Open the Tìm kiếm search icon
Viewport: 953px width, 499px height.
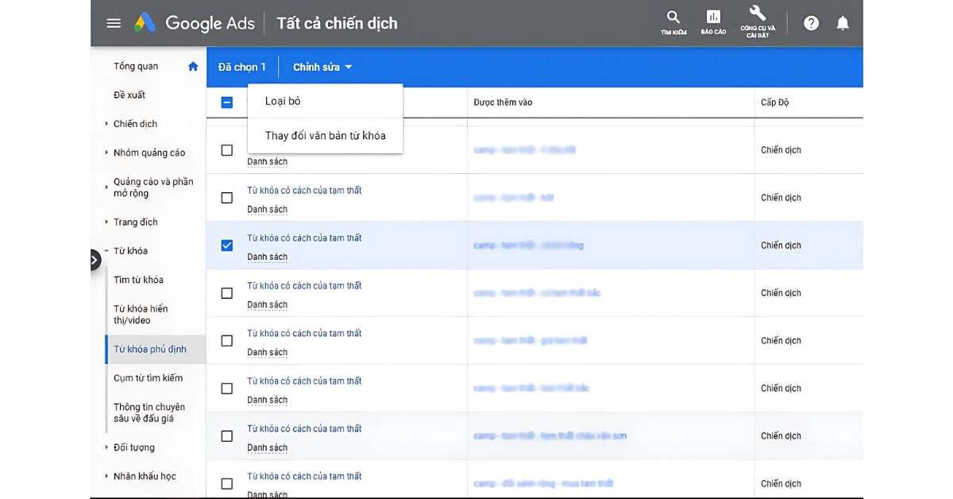point(673,22)
